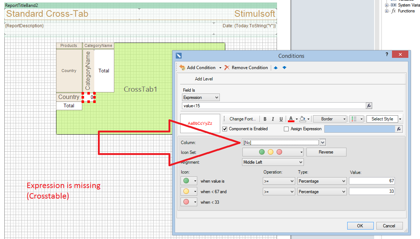This screenshot has width=420, height=239.
Task: Click the Value field containing 67
Action: tap(372, 181)
